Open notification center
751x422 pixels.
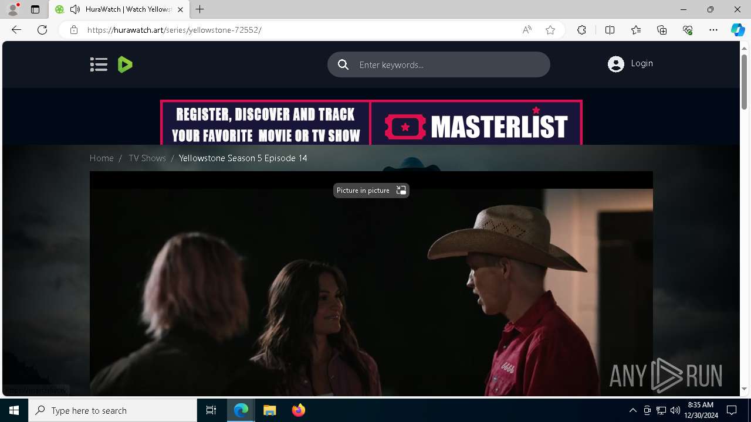(x=732, y=410)
